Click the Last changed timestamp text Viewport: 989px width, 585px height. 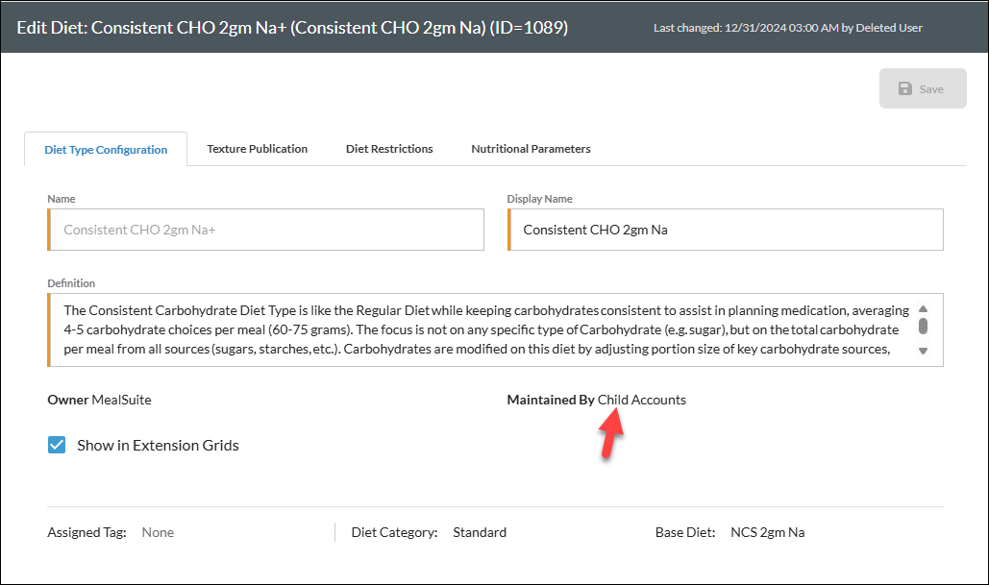[788, 28]
